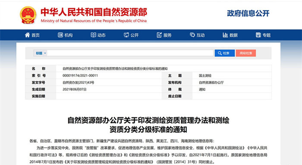The height and width of the screenshot is (165, 302).
Task: Click inside the search text field
Action: tap(130, 53)
